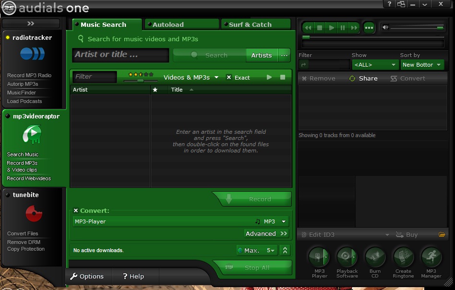The image size is (455, 290).
Task: Open Record MP3 Radio
Action: coord(29,75)
